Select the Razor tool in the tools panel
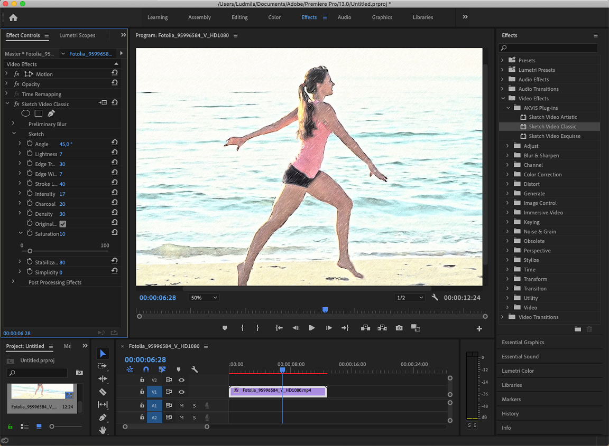 [103, 392]
